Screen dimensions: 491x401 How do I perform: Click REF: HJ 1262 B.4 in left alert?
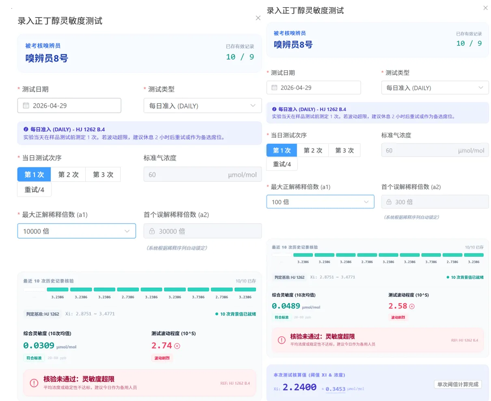[235, 383]
